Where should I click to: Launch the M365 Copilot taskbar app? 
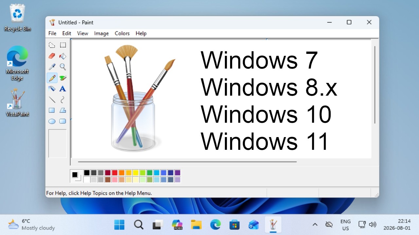(177, 225)
